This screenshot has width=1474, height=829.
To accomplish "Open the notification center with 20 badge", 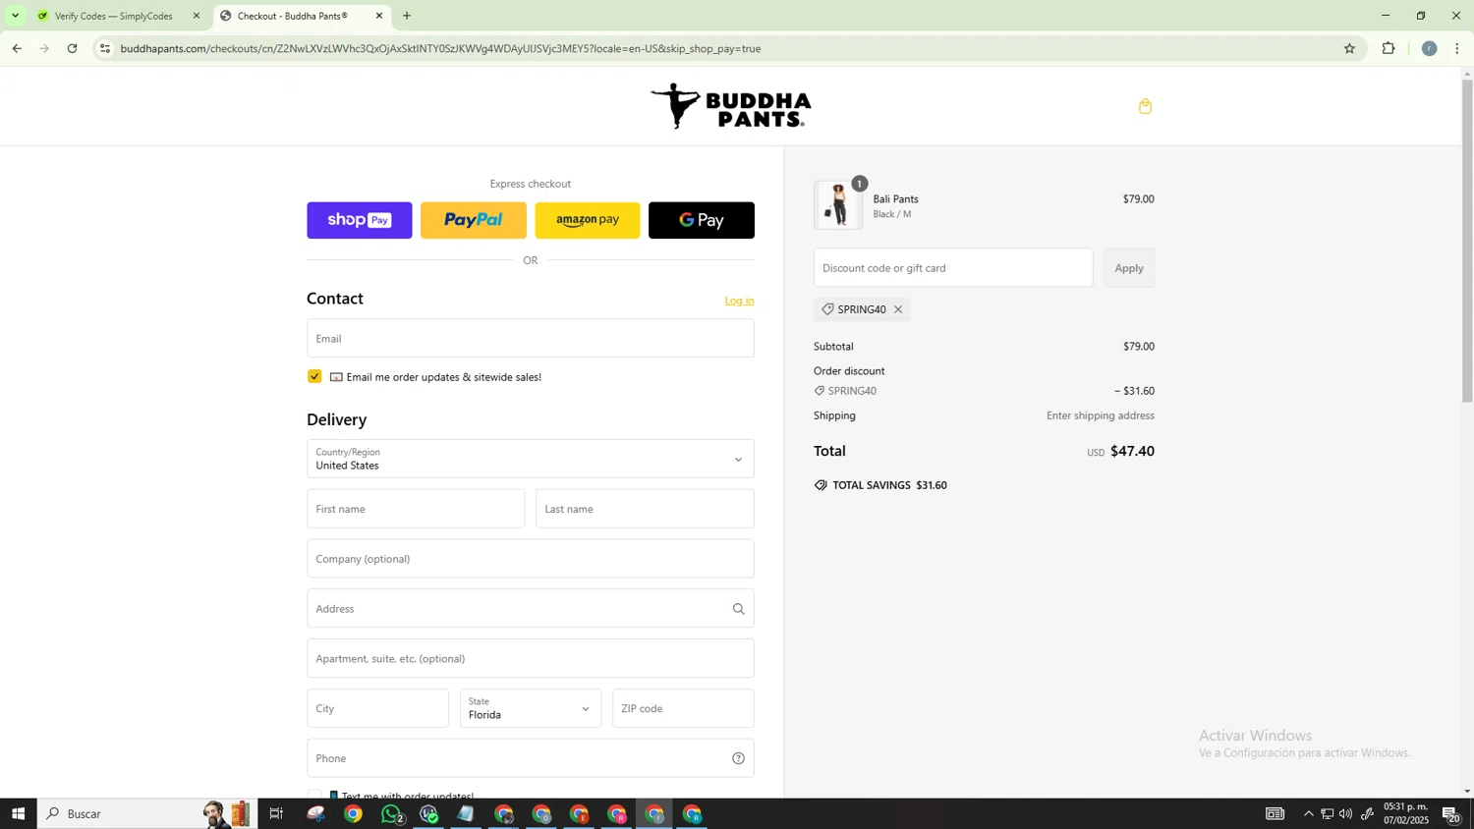I will pyautogui.click(x=1451, y=814).
